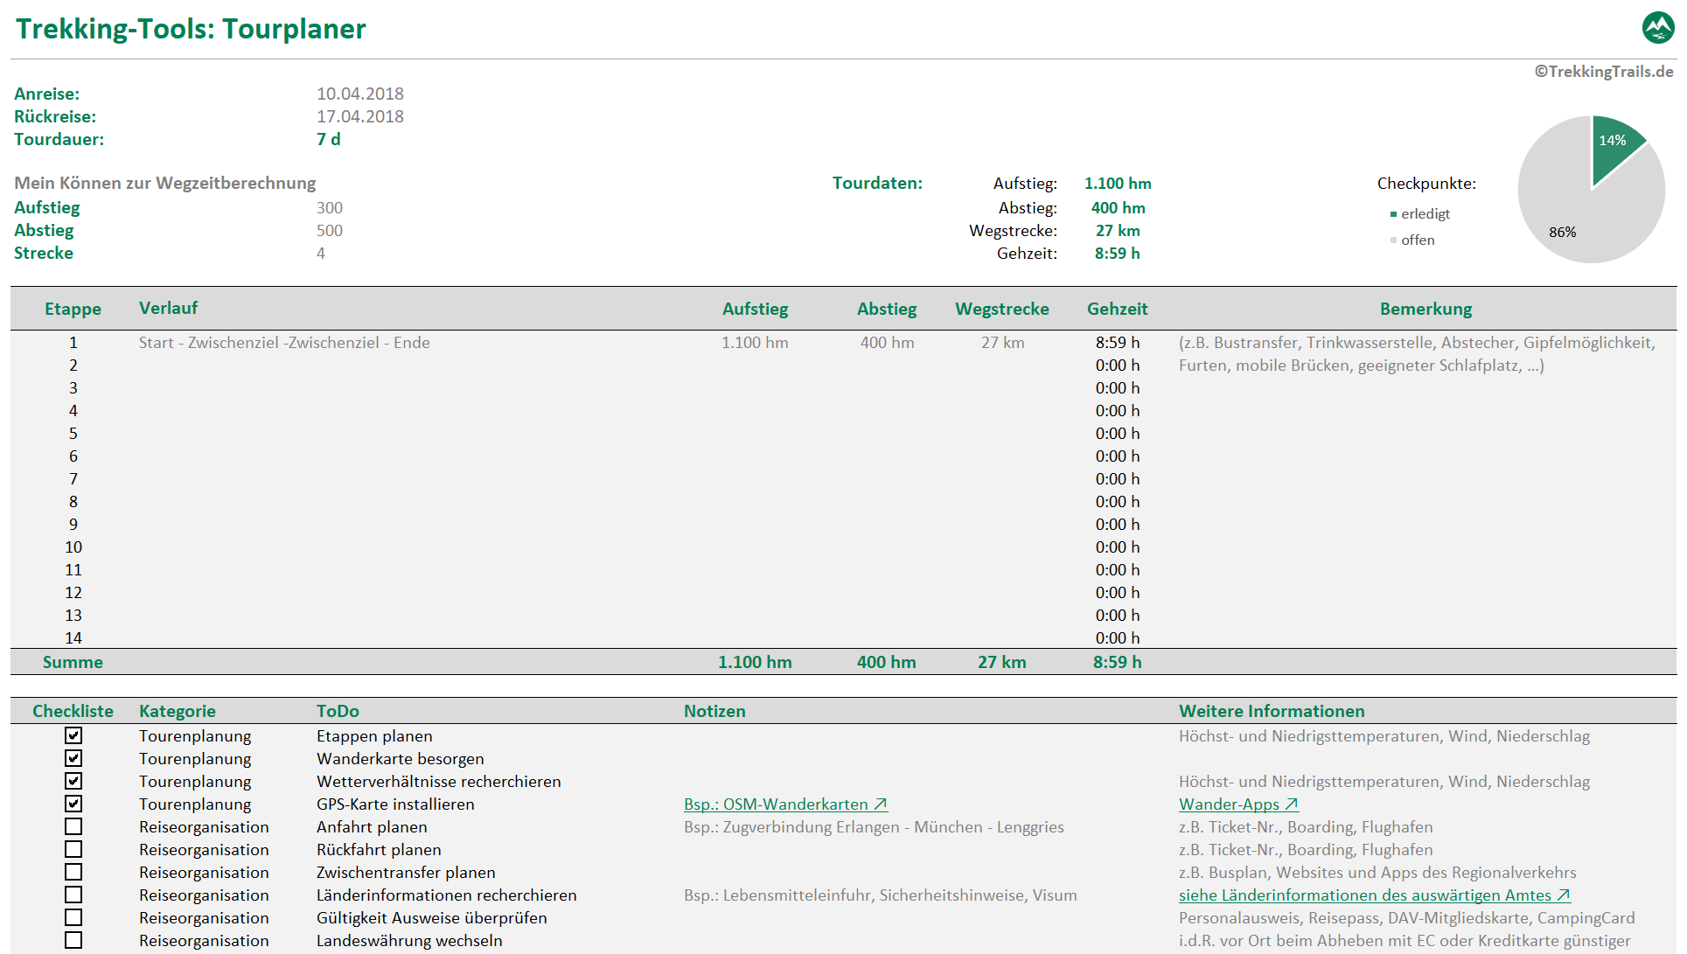Check the Anfahrt planen checkbox

(x=73, y=826)
